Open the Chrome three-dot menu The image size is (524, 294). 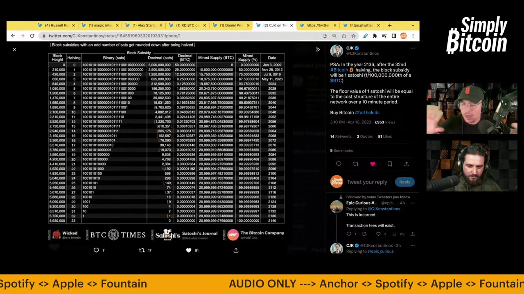pyautogui.click(x=413, y=36)
